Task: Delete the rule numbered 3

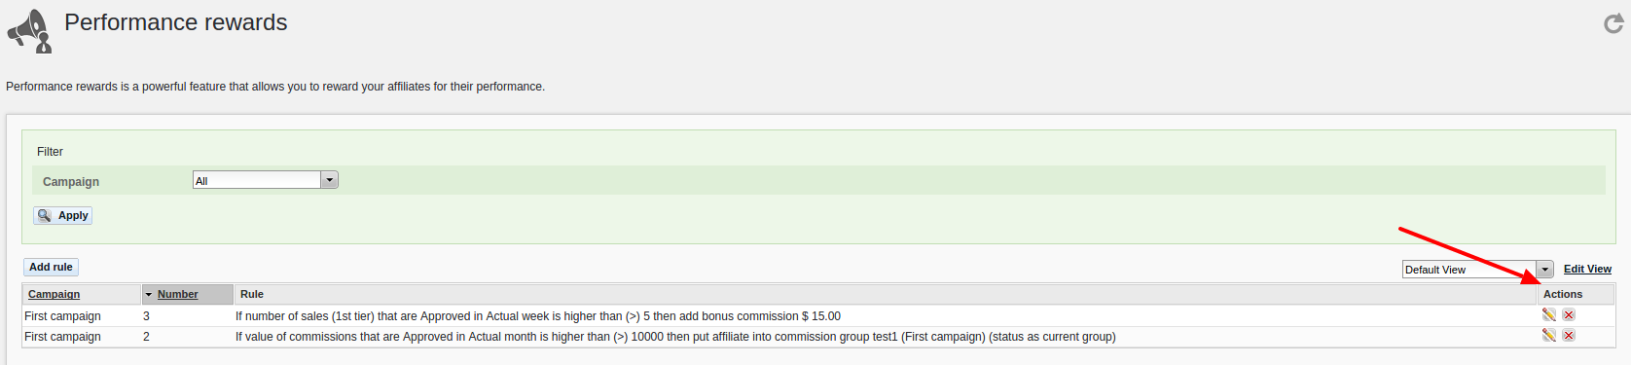Action: pos(1569,314)
